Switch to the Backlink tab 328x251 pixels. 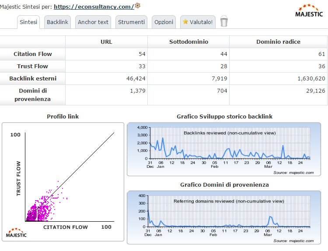pyautogui.click(x=58, y=22)
